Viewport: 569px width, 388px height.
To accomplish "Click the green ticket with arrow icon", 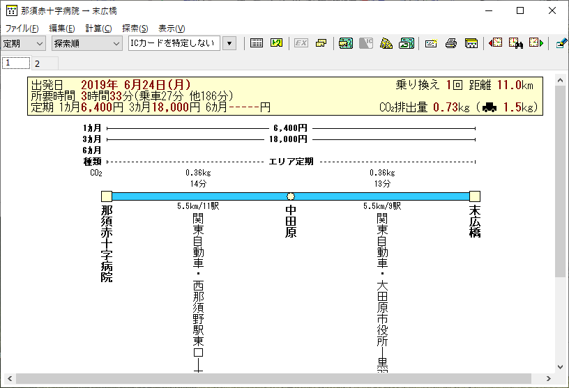I will click(407, 43).
